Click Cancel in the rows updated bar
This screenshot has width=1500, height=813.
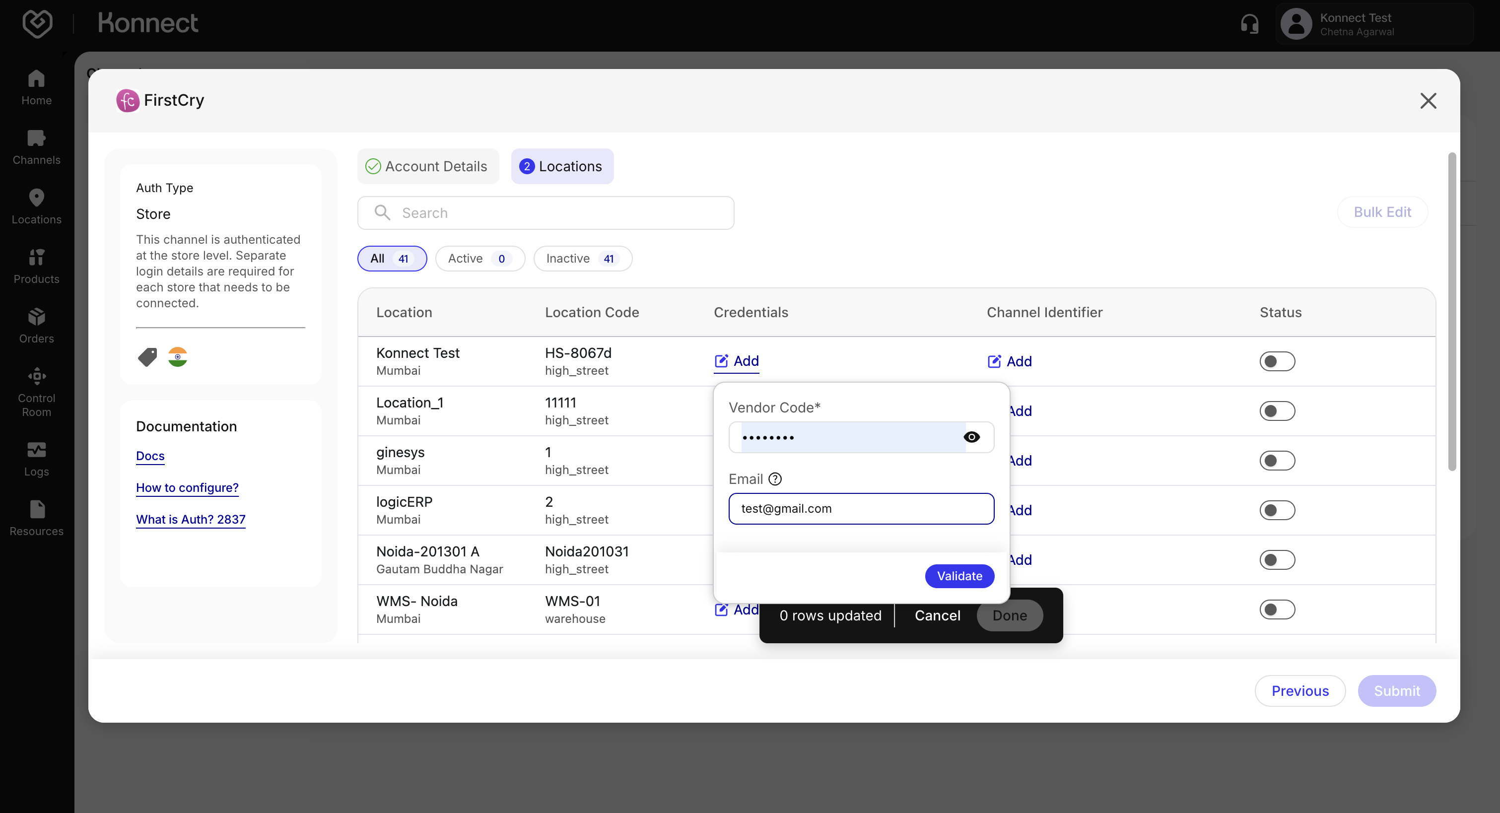[937, 615]
